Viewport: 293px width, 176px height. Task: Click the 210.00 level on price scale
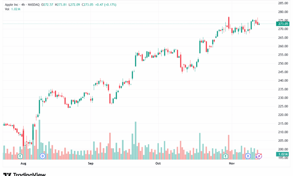point(283,132)
